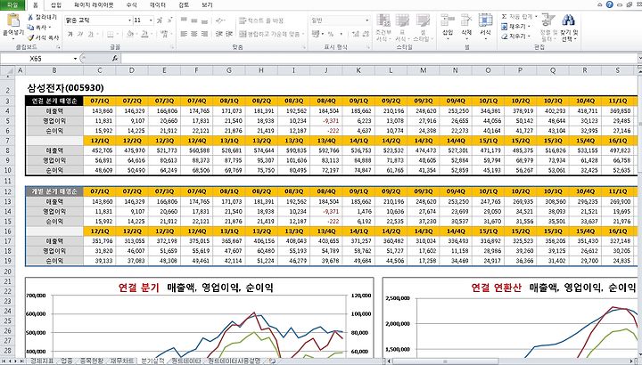The image size is (642, 365).
Task: Toggle italic (가) formatting
Action: (x=80, y=34)
